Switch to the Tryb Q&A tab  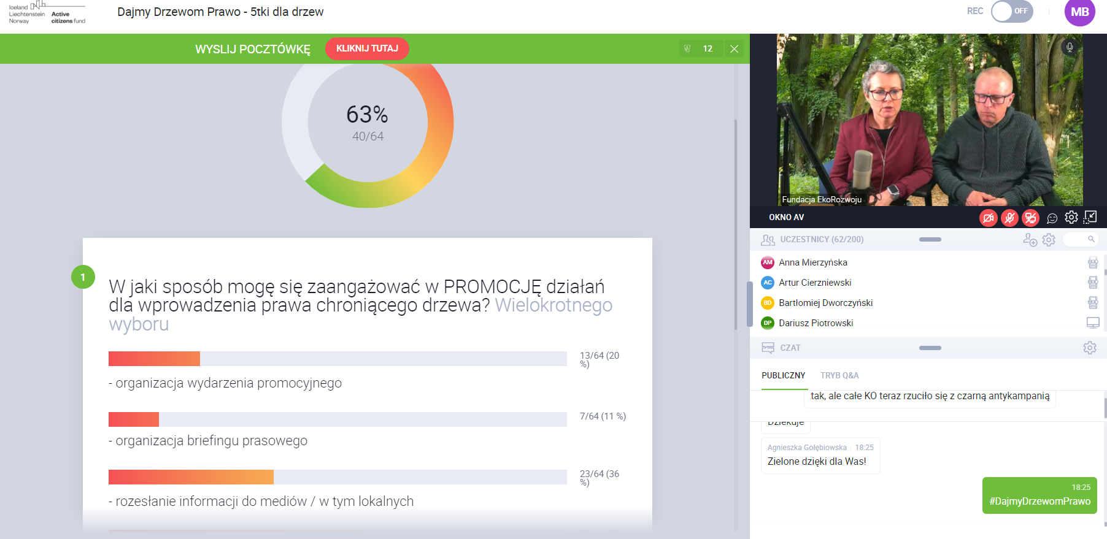tap(839, 375)
